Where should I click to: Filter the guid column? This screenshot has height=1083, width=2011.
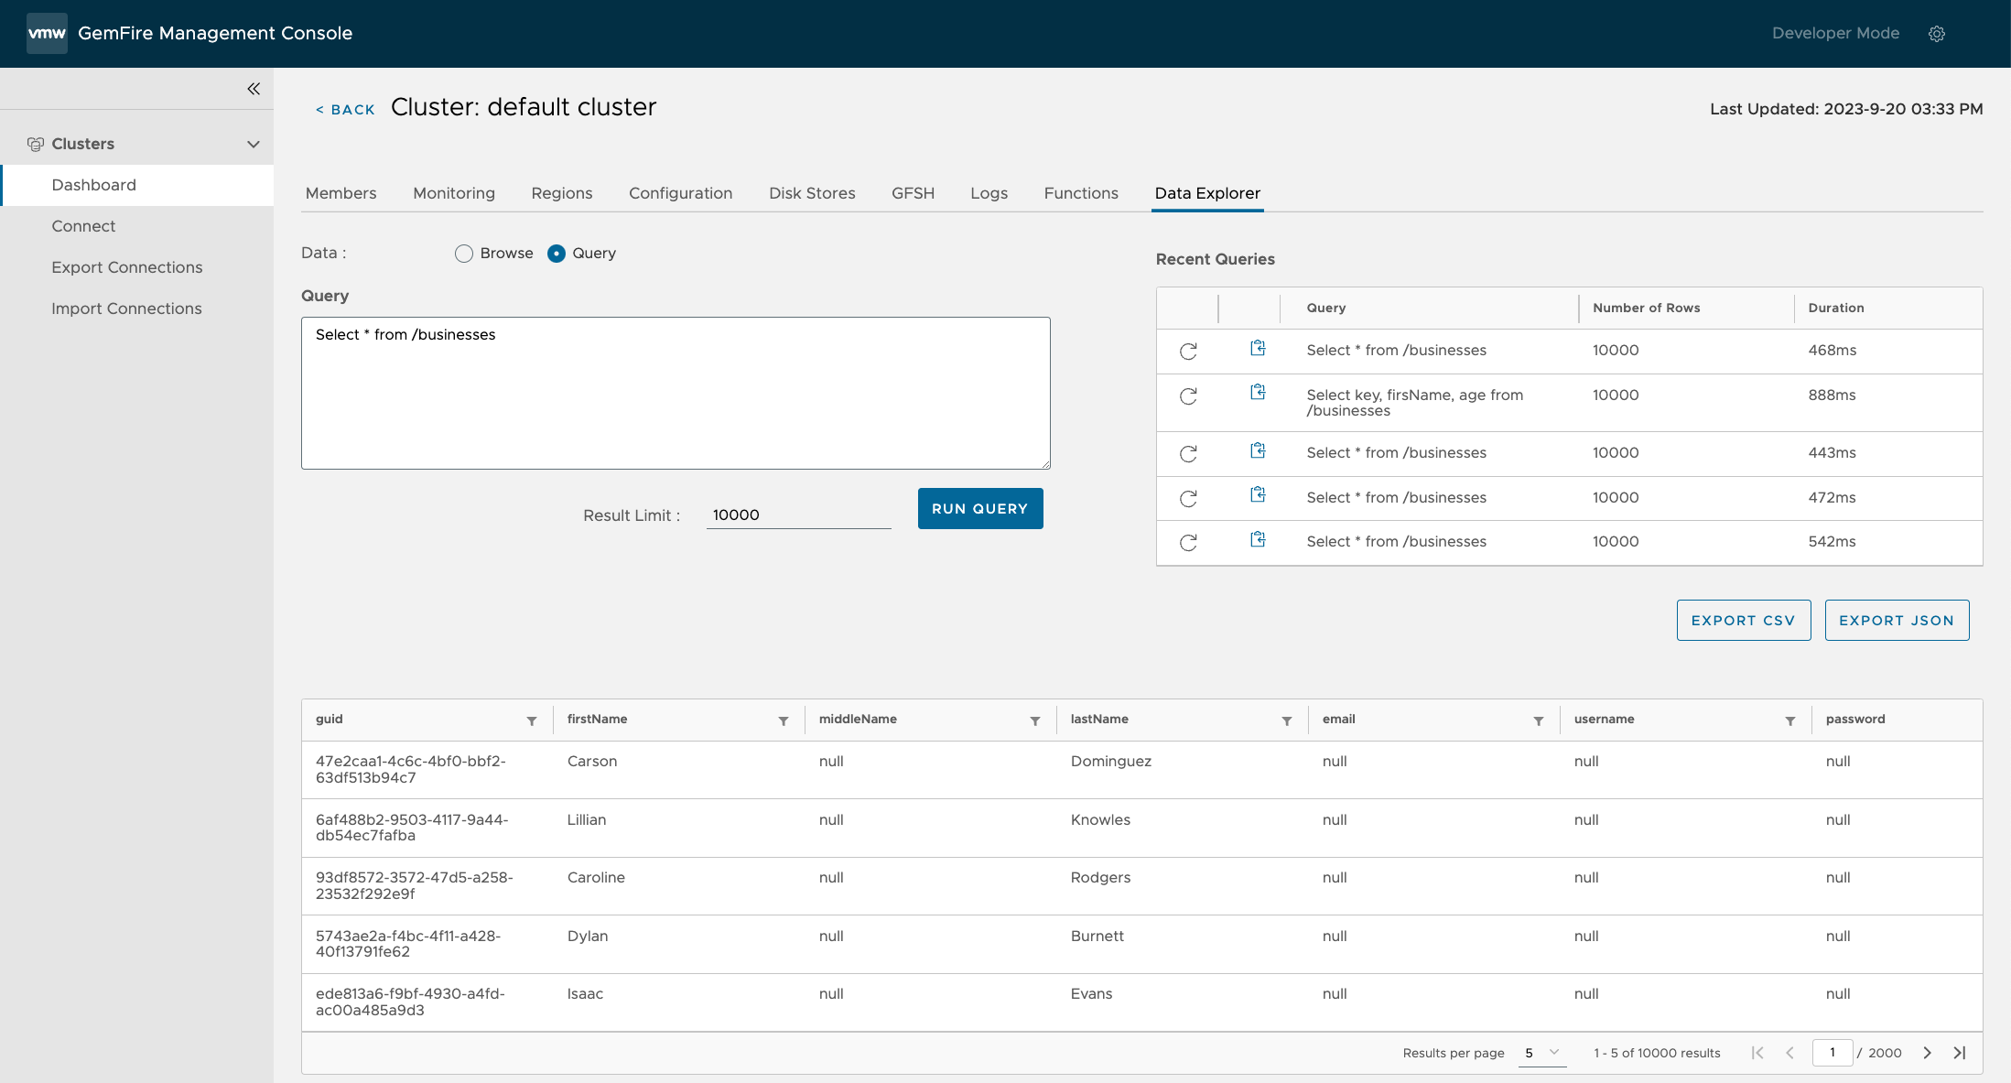click(x=532, y=721)
